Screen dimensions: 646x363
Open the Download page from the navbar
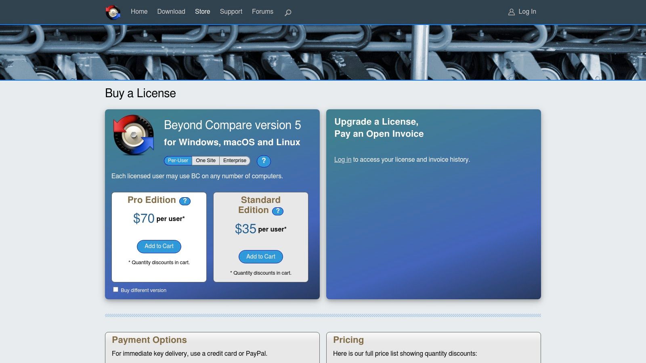click(171, 12)
